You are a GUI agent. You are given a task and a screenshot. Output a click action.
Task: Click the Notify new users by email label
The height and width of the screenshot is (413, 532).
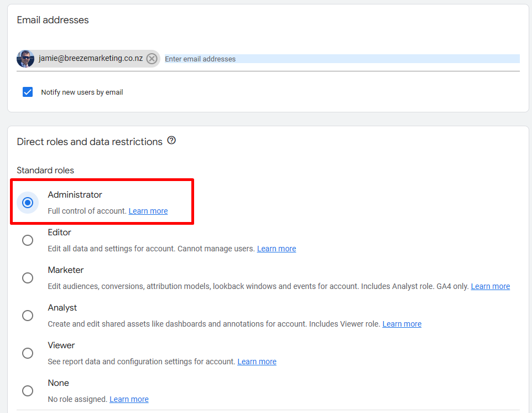pos(82,92)
